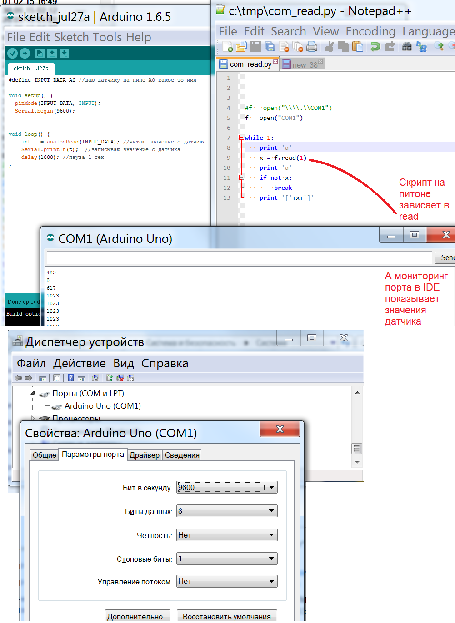This screenshot has height=623, width=455.
Task: Click line 'x = f.read(1)' in Notepad++
Action: [283, 158]
